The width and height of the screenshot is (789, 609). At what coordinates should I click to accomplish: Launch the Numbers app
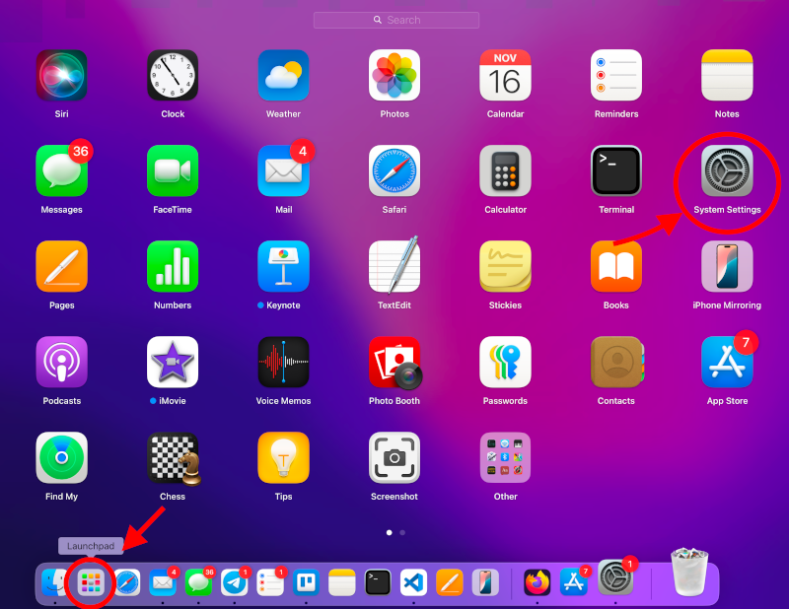(173, 266)
